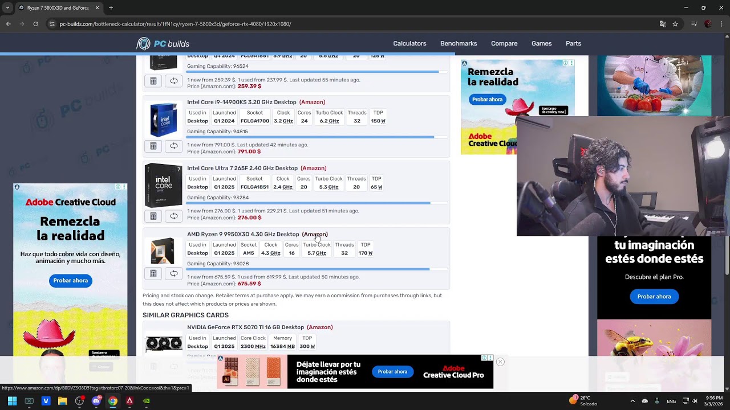This screenshot has height=410, width=730.
Task: Open Amazon link for Intel Core i9-14900KS
Action: tap(312, 102)
